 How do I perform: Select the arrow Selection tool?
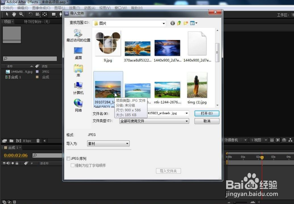tap(7, 14)
